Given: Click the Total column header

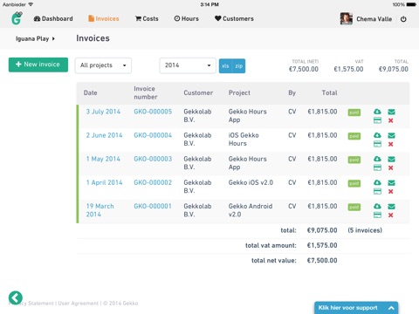Looking at the screenshot, I should point(329,93).
